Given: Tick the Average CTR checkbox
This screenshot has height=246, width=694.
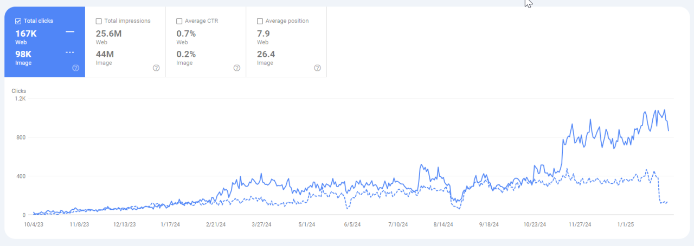Looking at the screenshot, I should (x=179, y=21).
